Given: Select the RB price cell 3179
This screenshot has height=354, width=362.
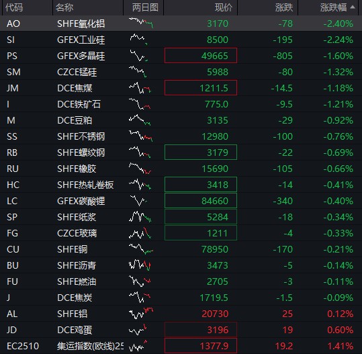Looking at the screenshot, I should (201, 152).
